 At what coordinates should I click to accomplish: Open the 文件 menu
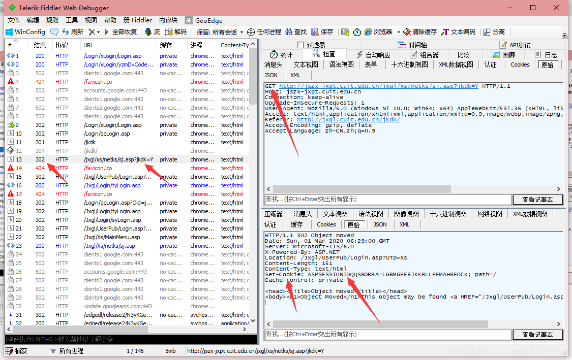click(x=14, y=20)
